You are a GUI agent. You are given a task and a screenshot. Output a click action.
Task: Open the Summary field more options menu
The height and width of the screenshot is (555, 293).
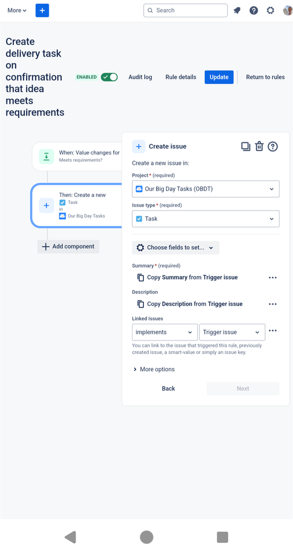point(272,278)
